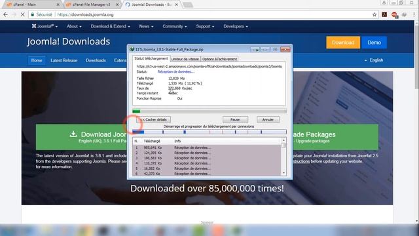This screenshot has height=236, width=419.
Task: Click the green Download Joomla button
Action: [x=81, y=137]
